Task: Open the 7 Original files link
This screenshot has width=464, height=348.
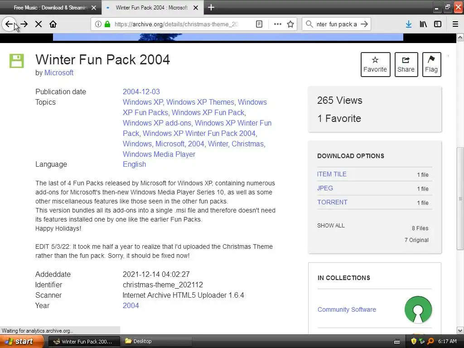Action: (416, 240)
